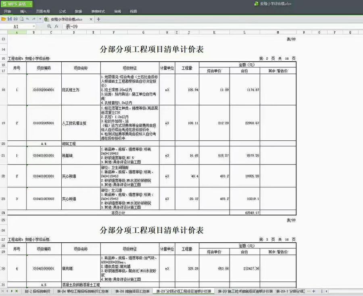Viewport: 363px width, 296px height.
Task: Switch to sheet 表-04 单位工程招标控制价汇总表
Action: click(x=83, y=291)
